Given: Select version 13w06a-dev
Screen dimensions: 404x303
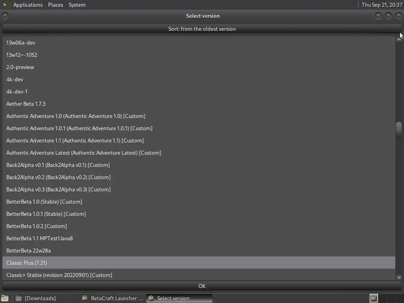Looking at the screenshot, I should pyautogui.click(x=199, y=43).
